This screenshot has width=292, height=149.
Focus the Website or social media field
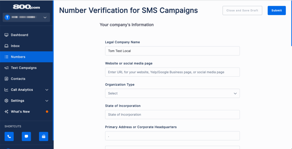[x=172, y=72]
